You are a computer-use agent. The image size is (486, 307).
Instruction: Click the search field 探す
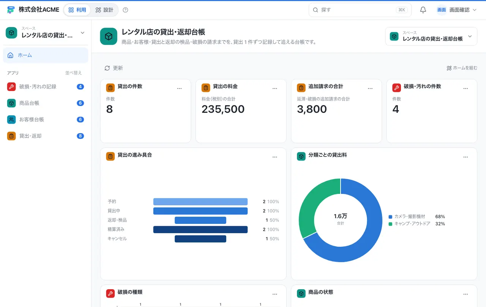[360, 10]
